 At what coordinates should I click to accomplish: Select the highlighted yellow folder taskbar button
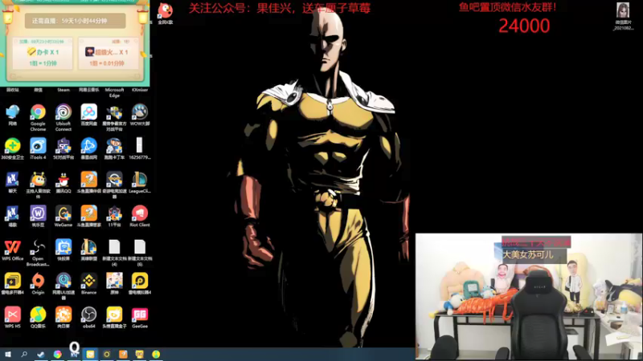point(90,354)
